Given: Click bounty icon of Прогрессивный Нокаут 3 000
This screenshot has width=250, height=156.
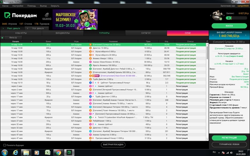Looking at the screenshot, I should tap(93, 138).
